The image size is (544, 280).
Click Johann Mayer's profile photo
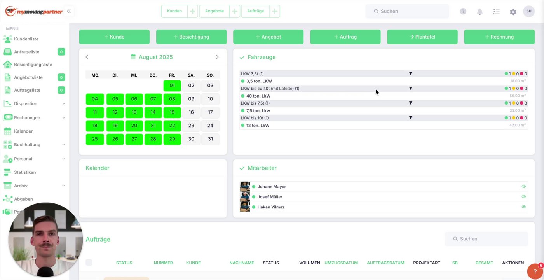[x=245, y=187]
